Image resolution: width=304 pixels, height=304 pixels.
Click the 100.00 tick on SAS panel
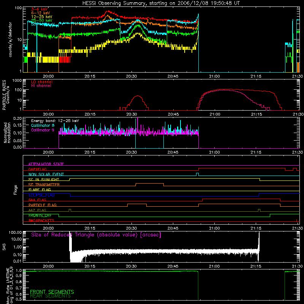click(x=15, y=233)
